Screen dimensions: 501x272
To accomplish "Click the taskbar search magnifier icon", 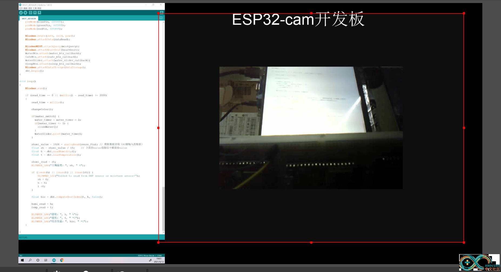I will click(30, 260).
